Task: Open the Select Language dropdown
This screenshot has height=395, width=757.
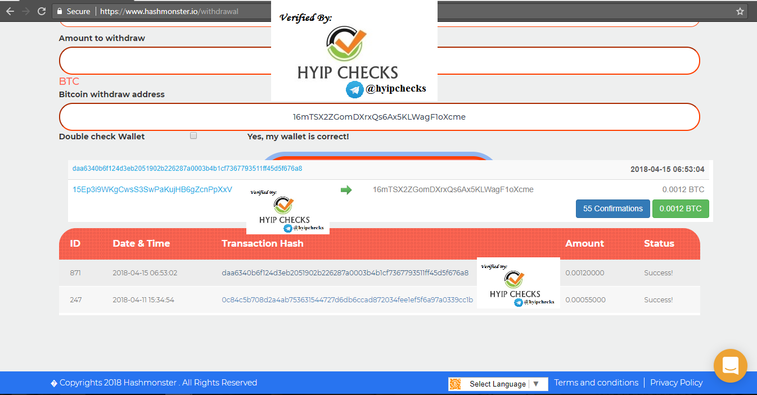Action: pos(498,384)
